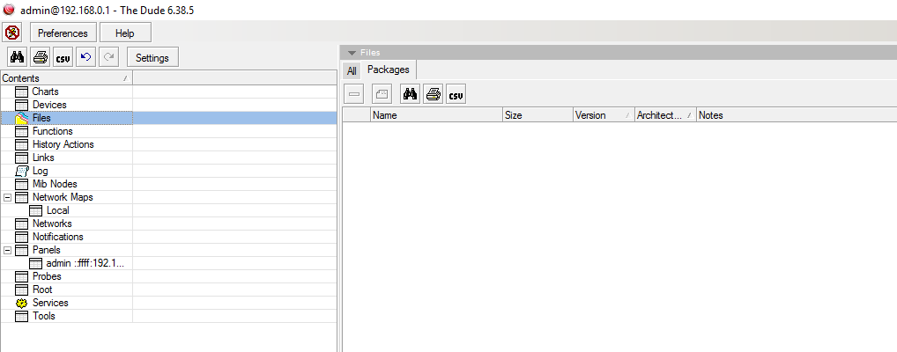Click the Root table icon

click(x=21, y=290)
